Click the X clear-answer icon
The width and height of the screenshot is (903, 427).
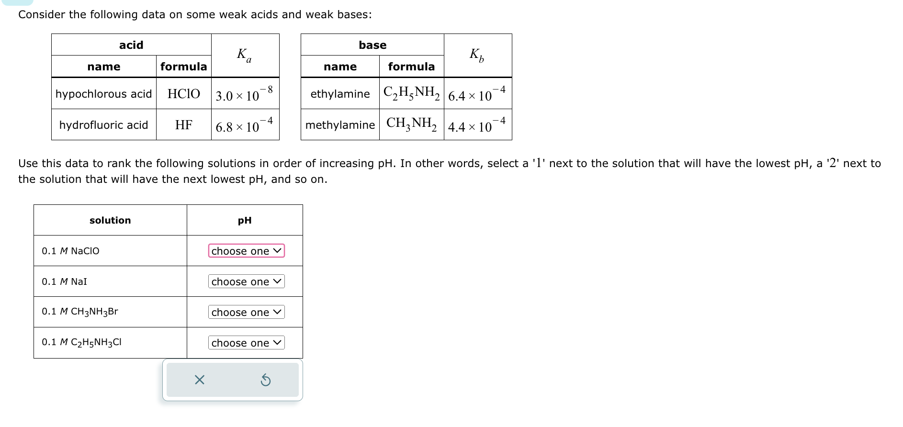[x=199, y=380]
